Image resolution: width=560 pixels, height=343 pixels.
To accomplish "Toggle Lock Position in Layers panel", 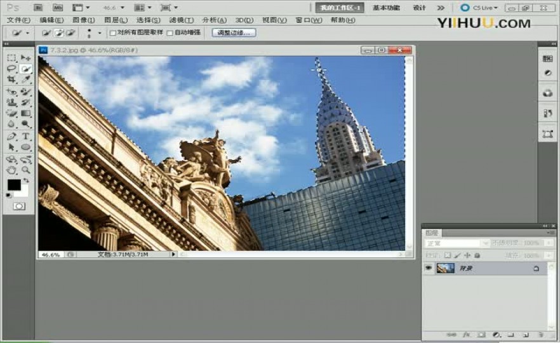I will pos(467,255).
